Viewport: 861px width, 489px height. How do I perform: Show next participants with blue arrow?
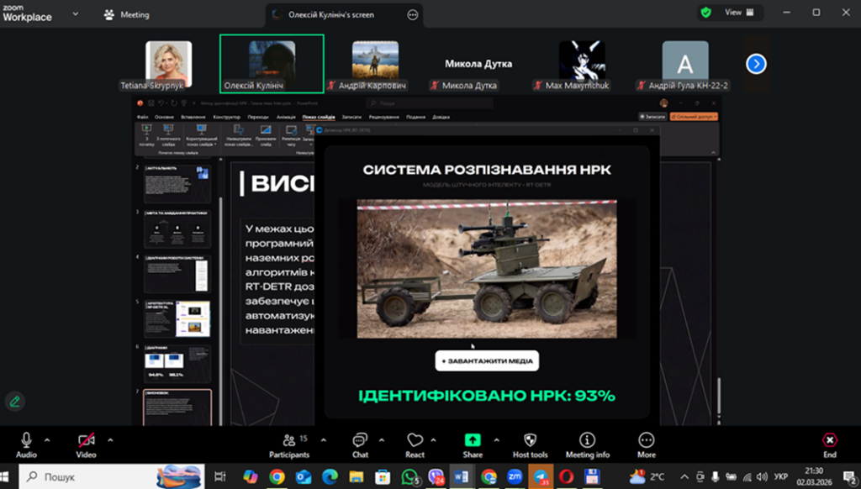[x=756, y=63]
